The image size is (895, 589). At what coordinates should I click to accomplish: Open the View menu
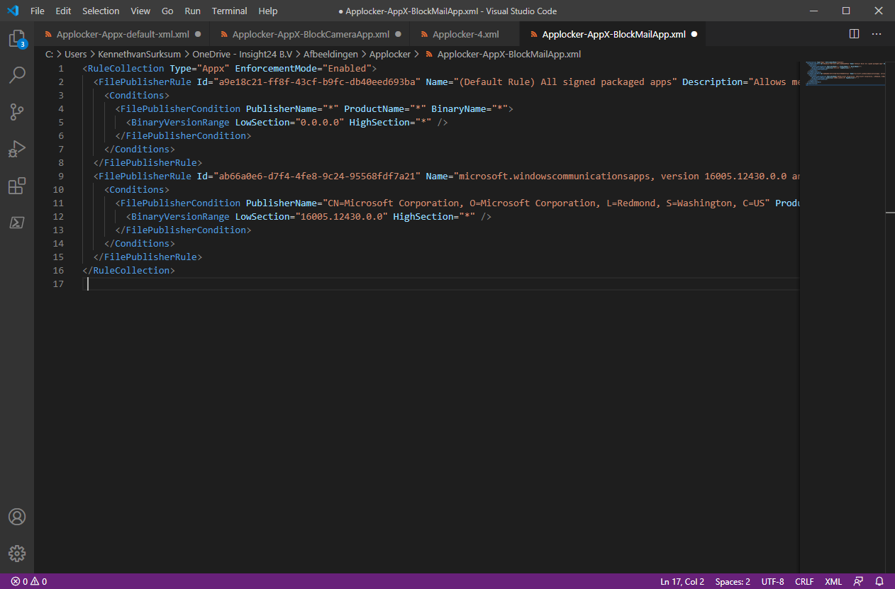[x=140, y=11]
